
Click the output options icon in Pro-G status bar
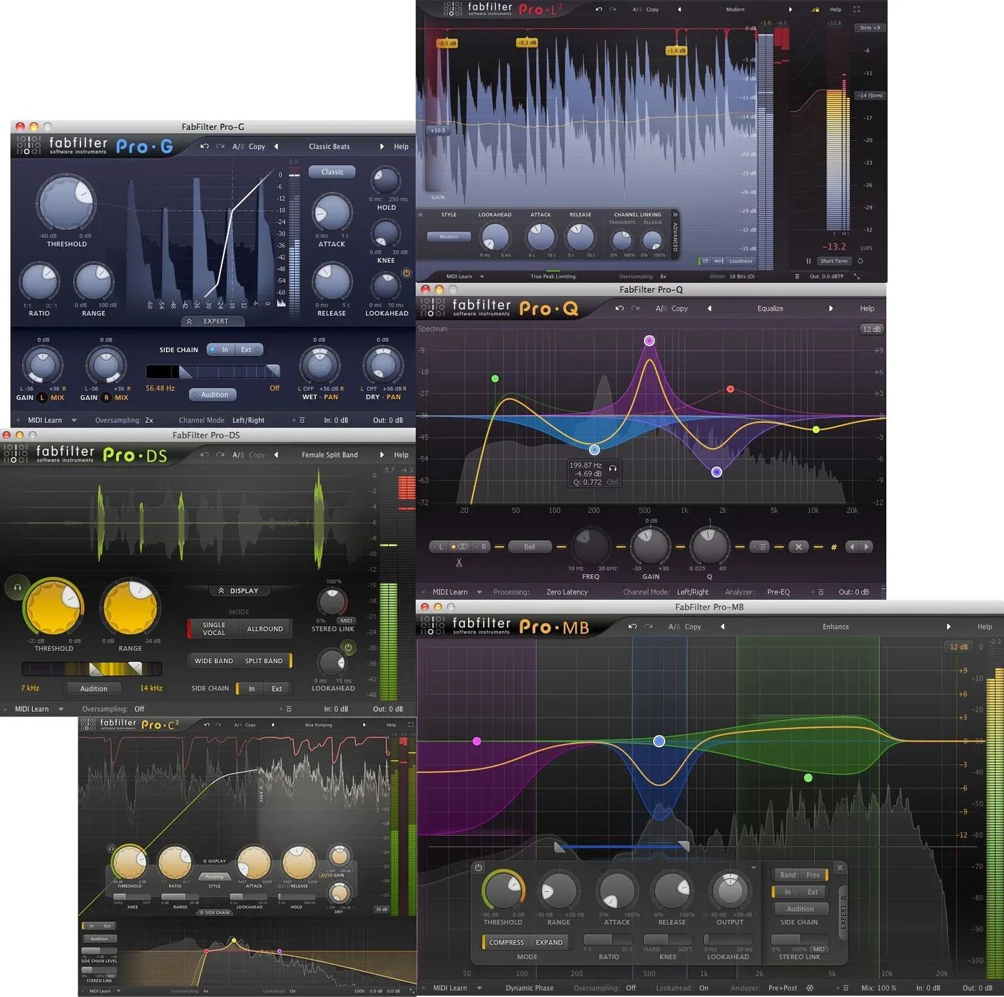pyautogui.click(x=302, y=420)
